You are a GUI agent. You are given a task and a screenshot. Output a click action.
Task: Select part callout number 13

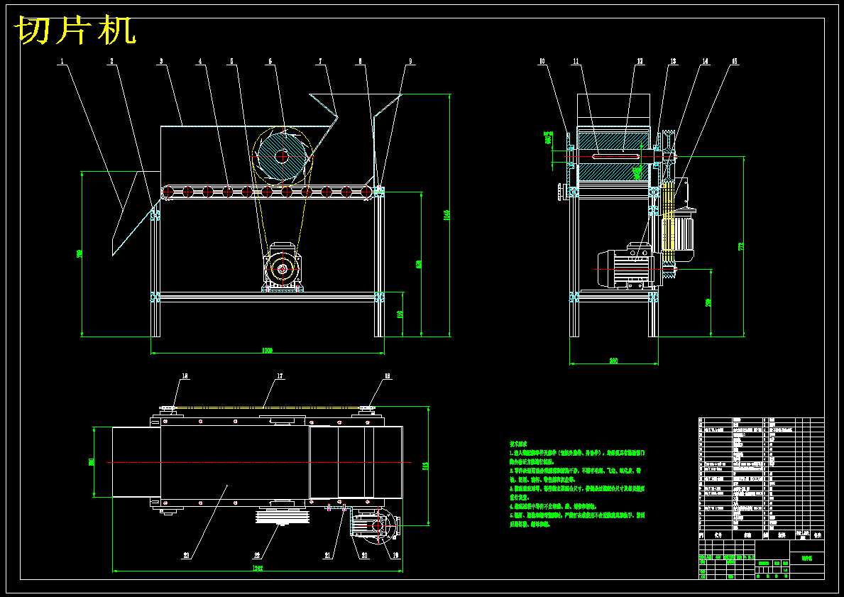673,61
